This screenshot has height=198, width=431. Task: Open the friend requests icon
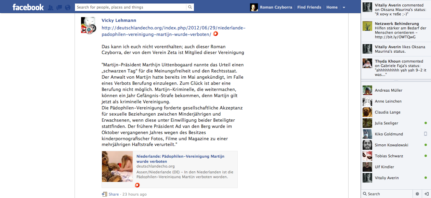click(x=51, y=7)
